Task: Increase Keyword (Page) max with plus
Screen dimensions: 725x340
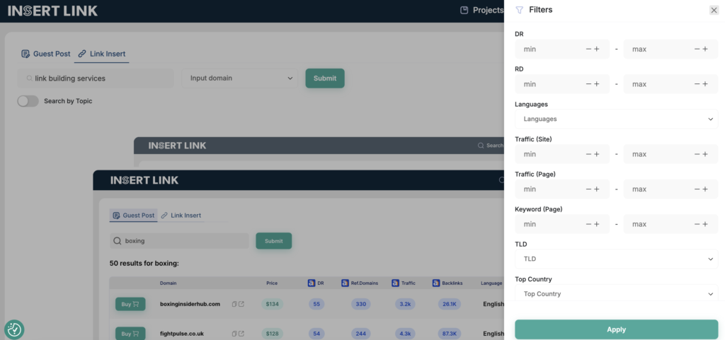Action: coord(705,224)
